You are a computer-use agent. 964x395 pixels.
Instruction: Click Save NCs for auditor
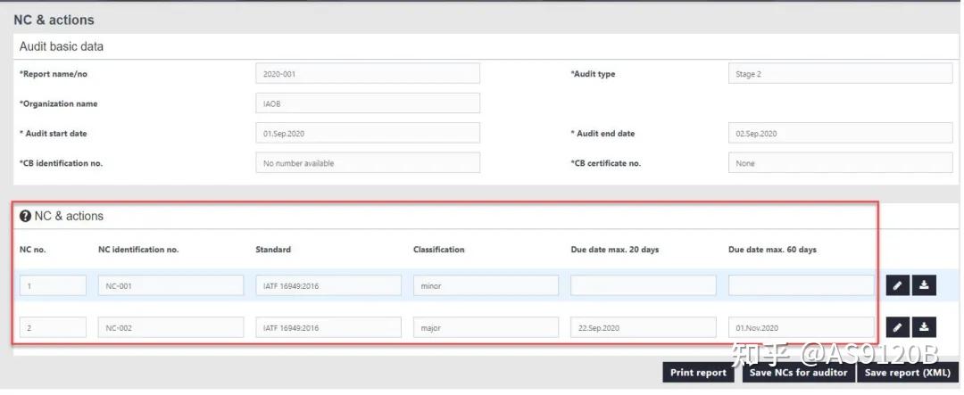(798, 373)
